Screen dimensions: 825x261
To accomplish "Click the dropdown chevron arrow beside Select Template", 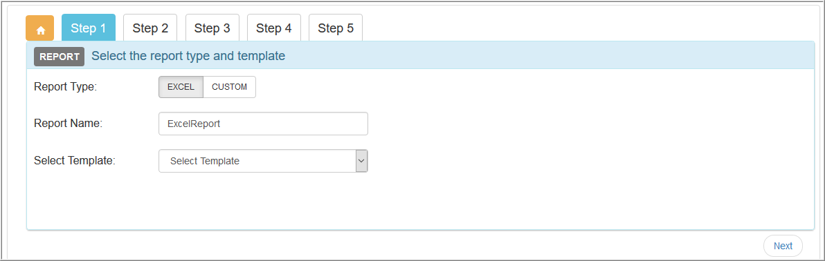I will tap(361, 161).
